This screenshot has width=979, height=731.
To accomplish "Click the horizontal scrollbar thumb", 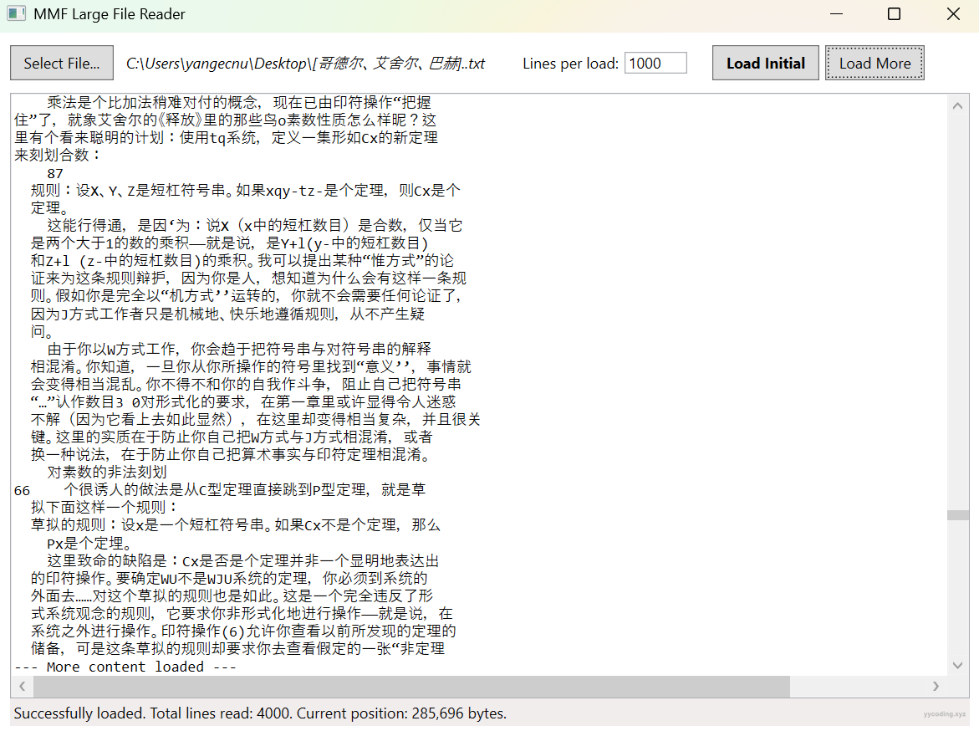I will click(x=411, y=686).
